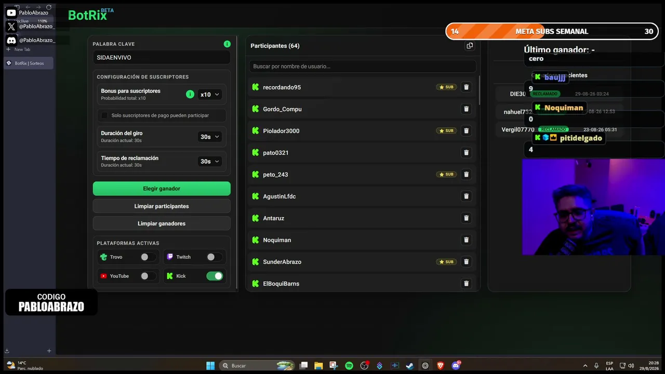Click participant name ElBoquiBarns
The height and width of the screenshot is (374, 665).
tap(281, 284)
